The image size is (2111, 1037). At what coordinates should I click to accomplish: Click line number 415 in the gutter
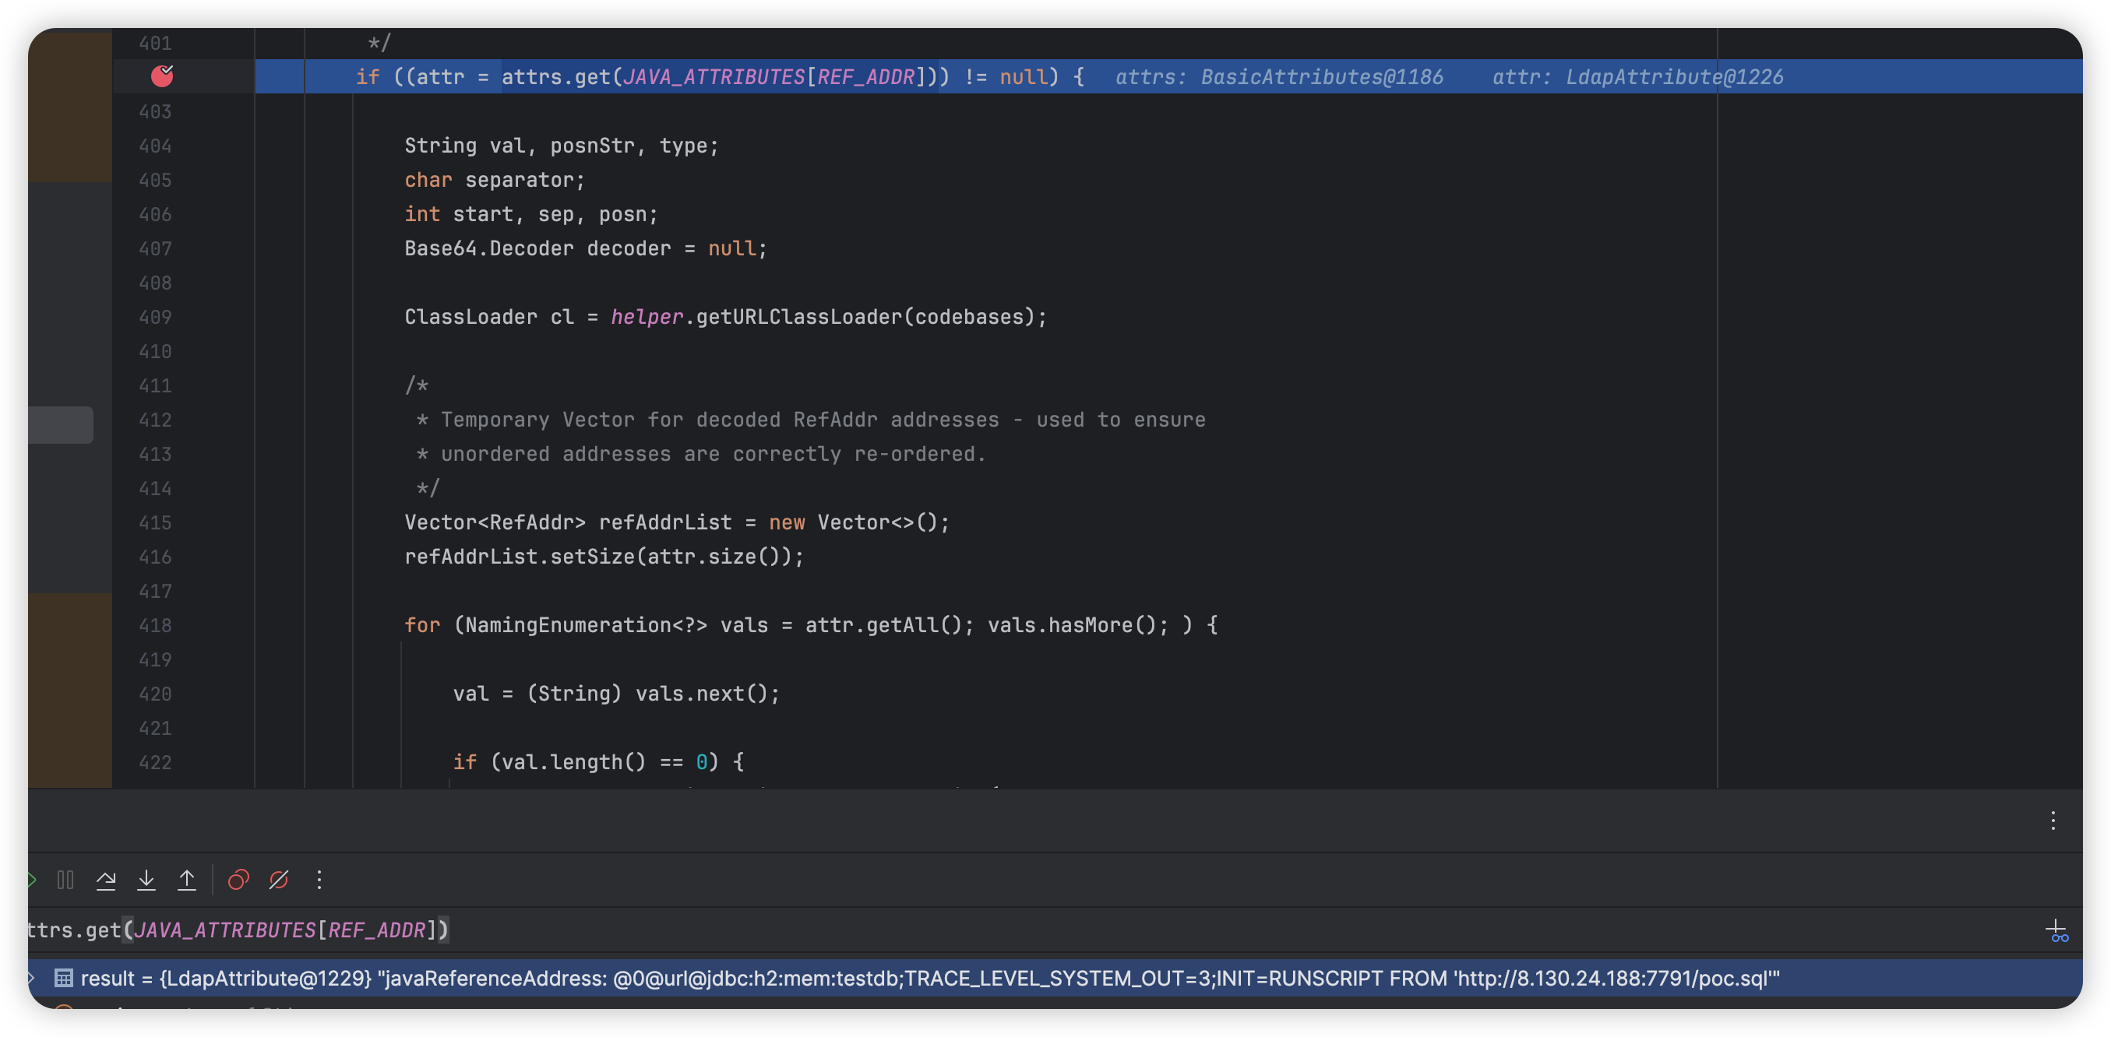[155, 522]
